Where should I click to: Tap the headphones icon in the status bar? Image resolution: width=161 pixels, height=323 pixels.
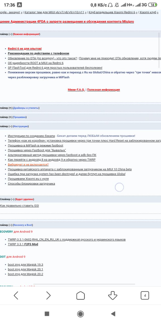click(110, 5)
